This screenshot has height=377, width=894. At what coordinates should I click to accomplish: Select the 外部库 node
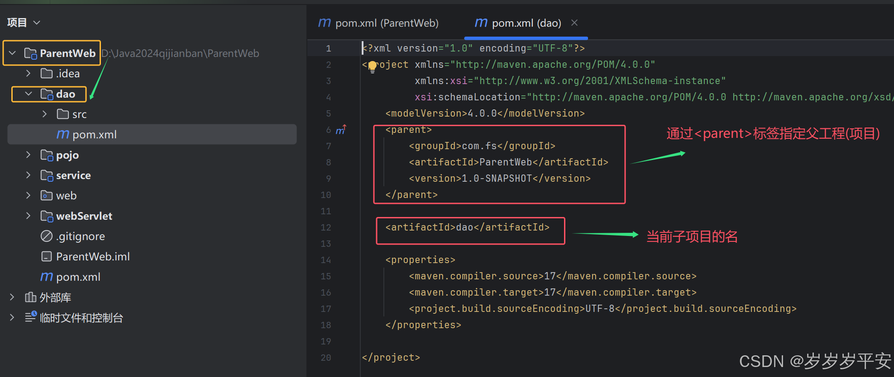coord(55,297)
